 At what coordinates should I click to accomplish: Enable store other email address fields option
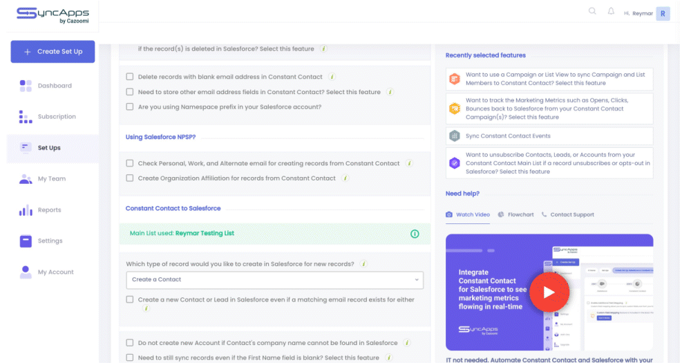[130, 92]
